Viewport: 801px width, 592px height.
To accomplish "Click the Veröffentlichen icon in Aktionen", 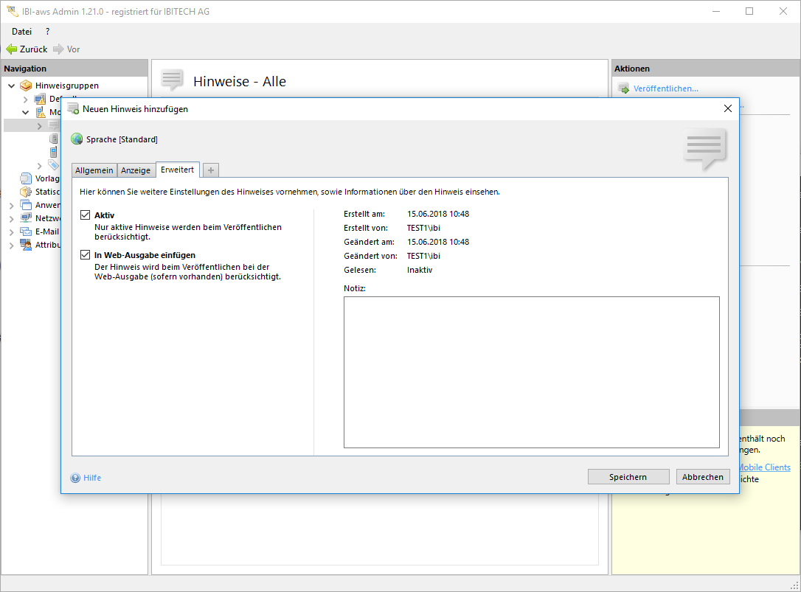I will point(623,89).
